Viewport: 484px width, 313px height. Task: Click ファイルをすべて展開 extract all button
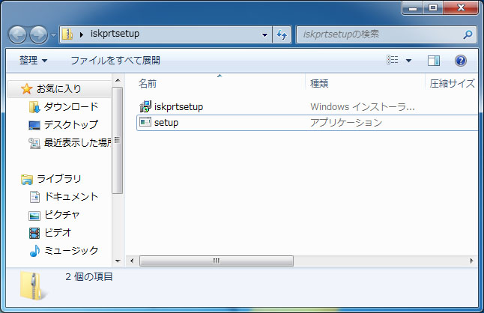click(x=115, y=60)
